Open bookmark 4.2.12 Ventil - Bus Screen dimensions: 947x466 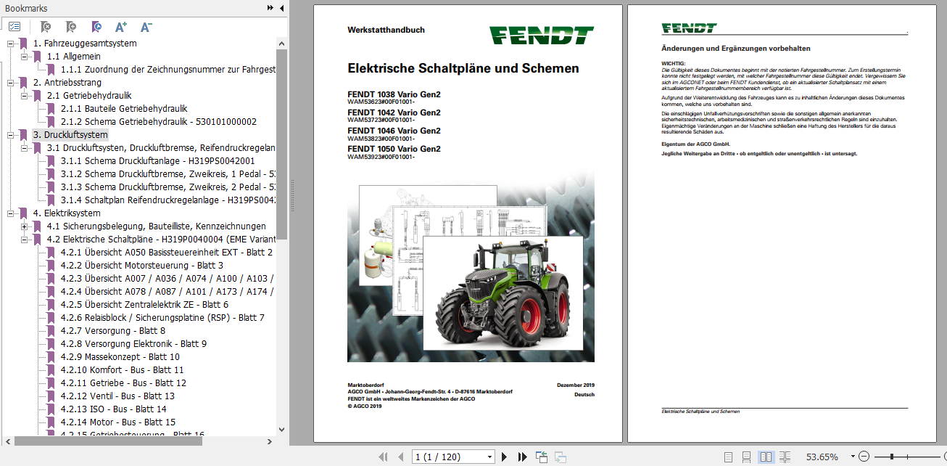[x=117, y=396]
